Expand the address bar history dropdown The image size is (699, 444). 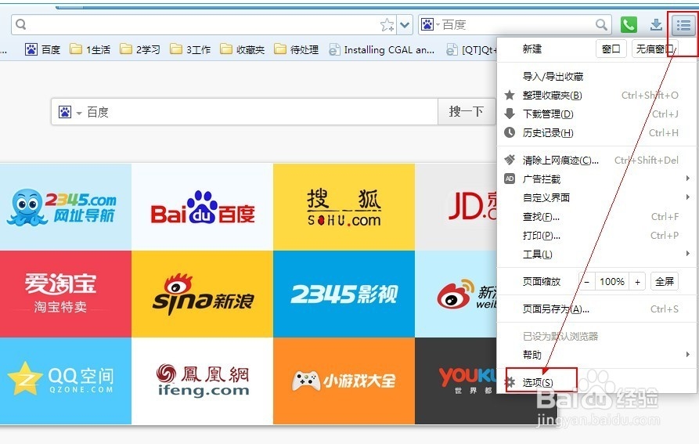point(405,25)
